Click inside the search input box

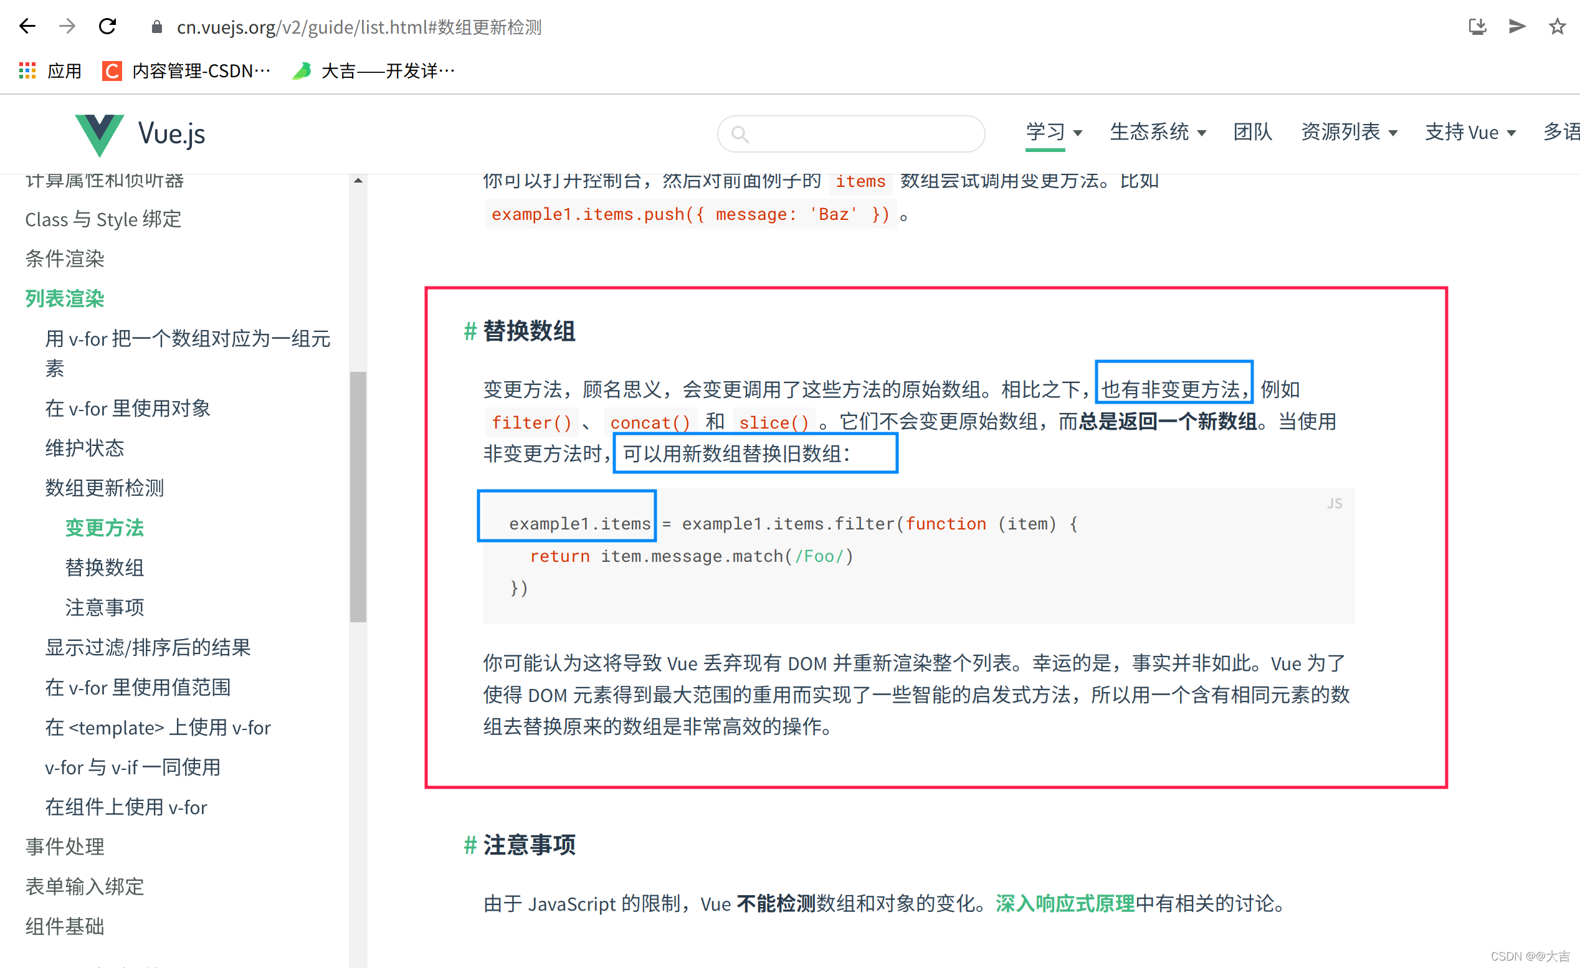(x=853, y=134)
